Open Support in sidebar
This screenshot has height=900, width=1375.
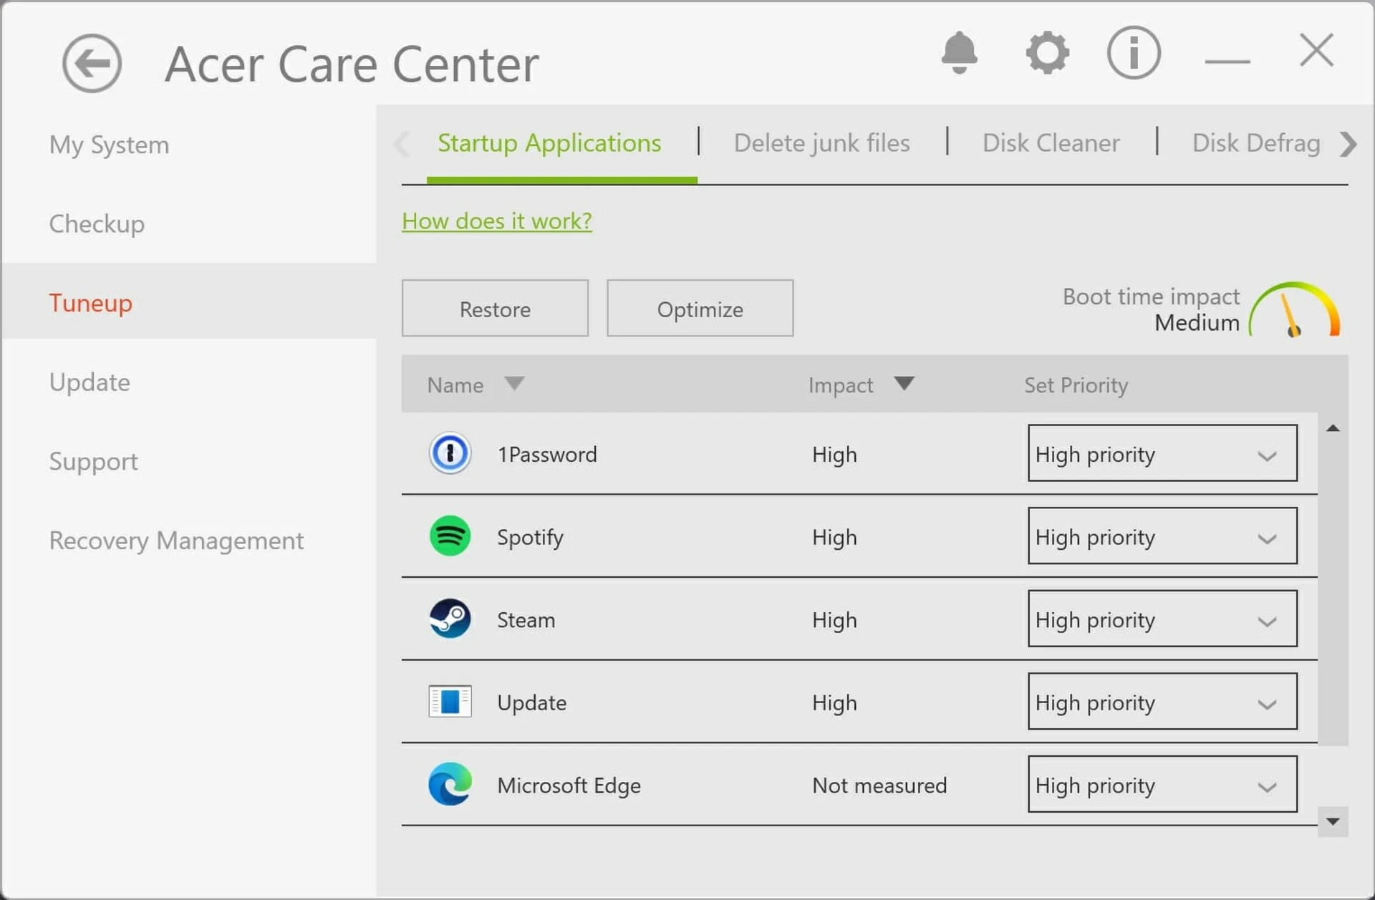(94, 462)
